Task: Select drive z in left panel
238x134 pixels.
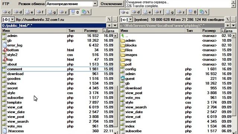Action: point(63,12)
